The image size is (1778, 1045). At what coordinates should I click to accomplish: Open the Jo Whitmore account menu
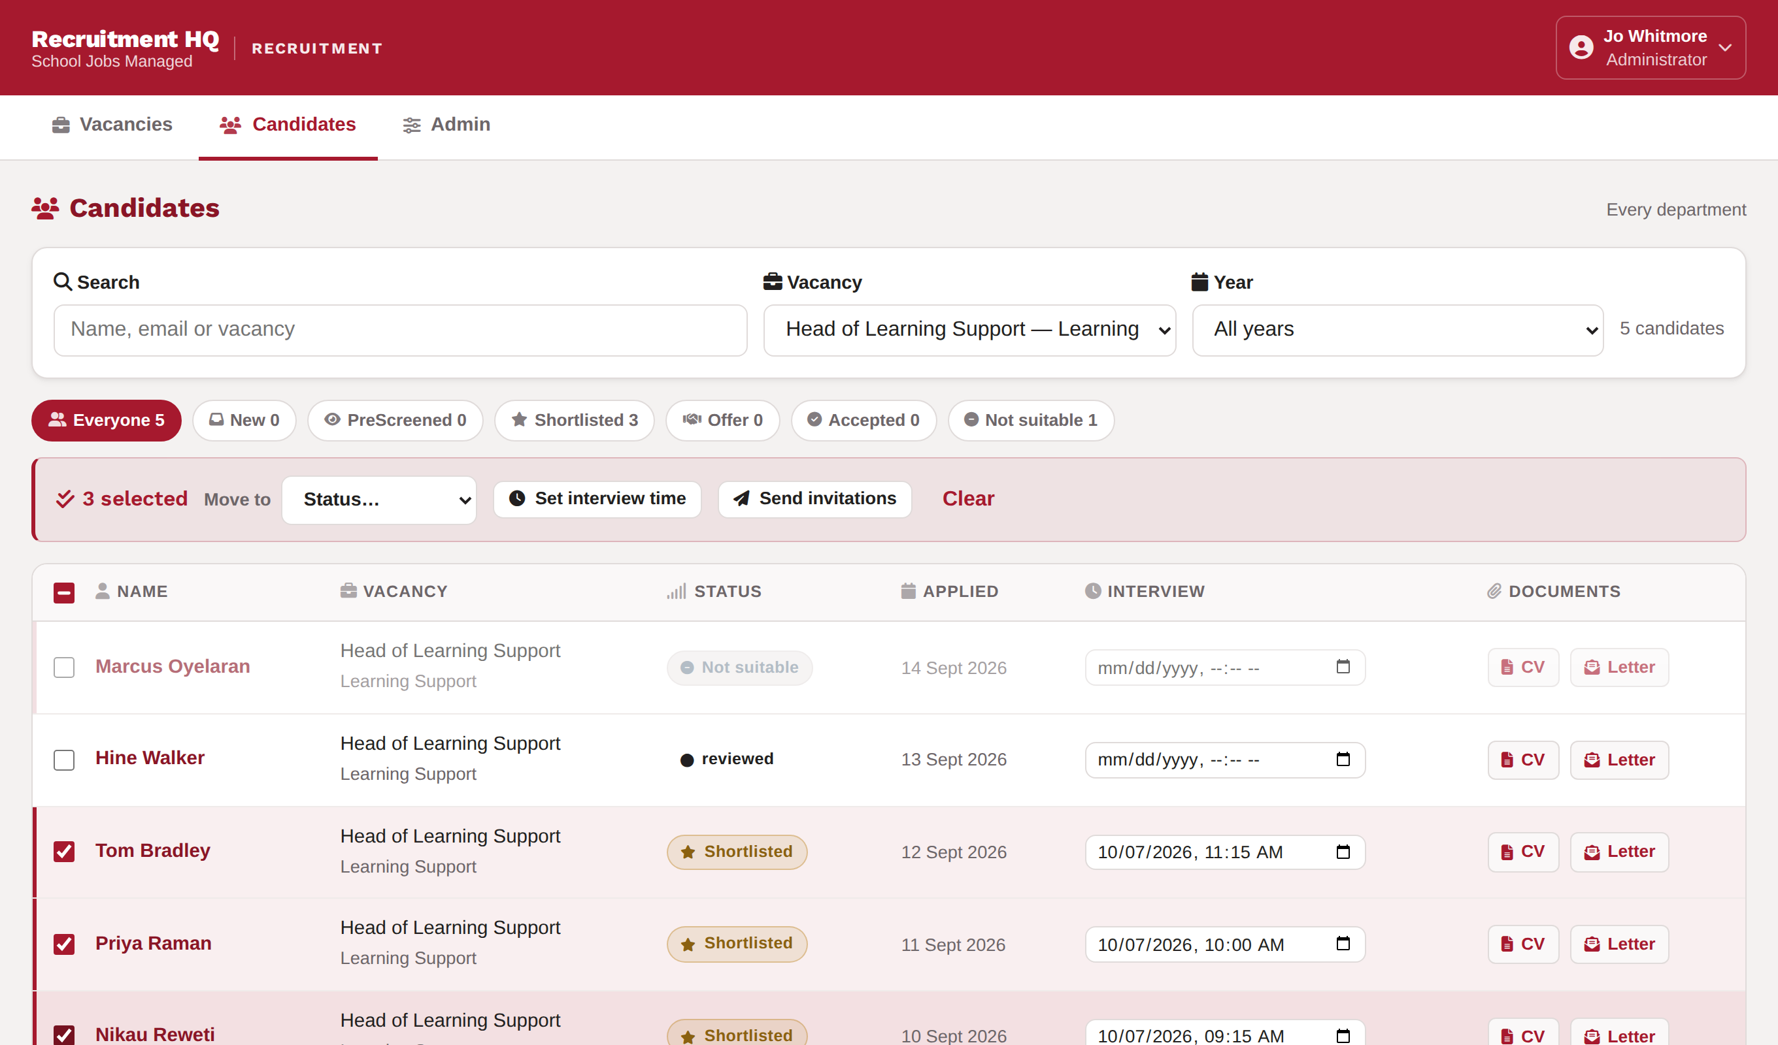pos(1651,48)
